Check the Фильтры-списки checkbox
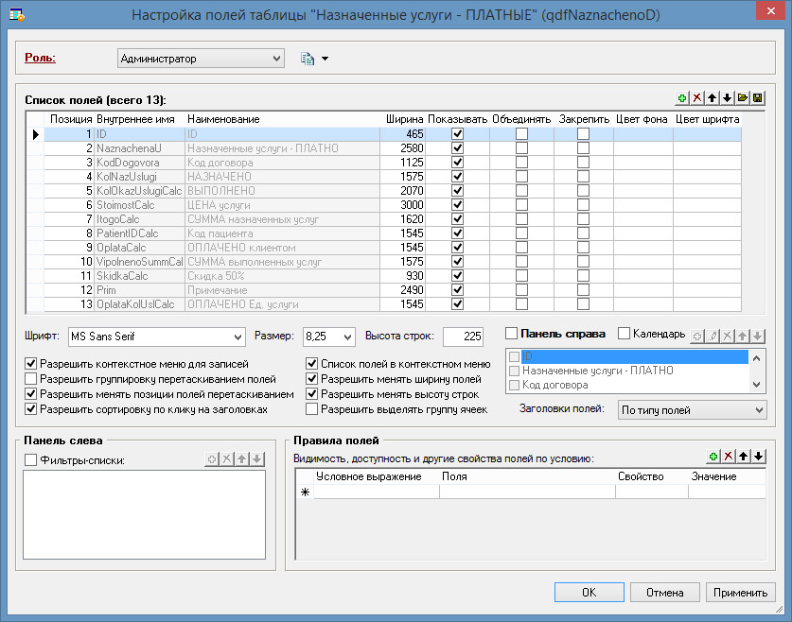The height and width of the screenshot is (622, 792). (30, 460)
